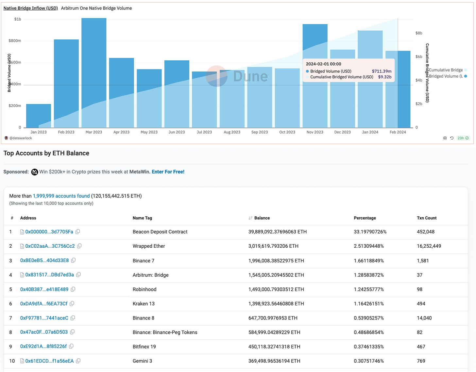The height and width of the screenshot is (372, 476).
Task: Click the camera screenshot icon under the chart
Action: click(x=445, y=138)
